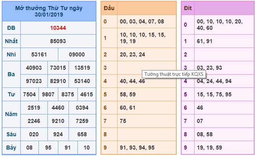Click second prize number 09000
255x156 pixels.
click(x=77, y=54)
